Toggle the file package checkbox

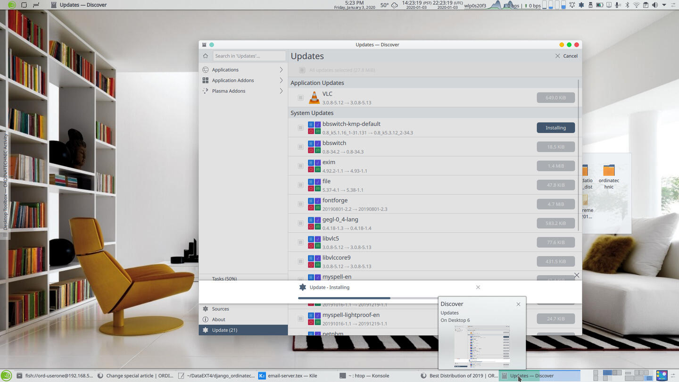300,185
